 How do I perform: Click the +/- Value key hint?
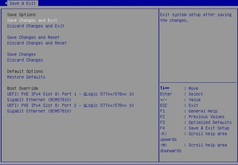tap(180, 100)
